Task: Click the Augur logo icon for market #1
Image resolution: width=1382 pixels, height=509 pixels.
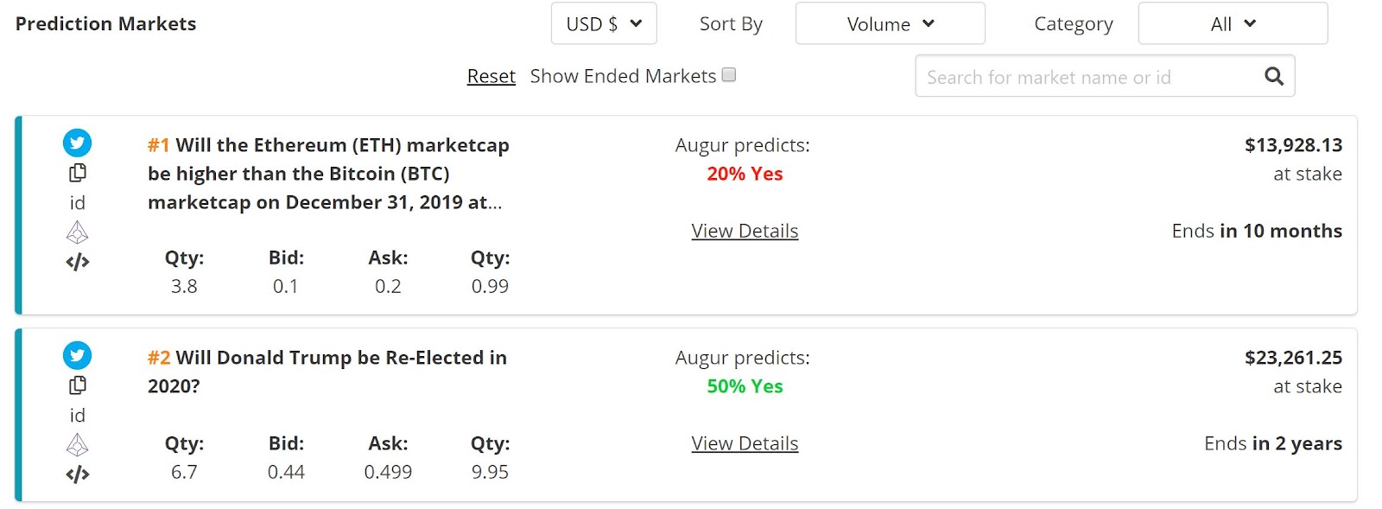Action: tap(78, 232)
